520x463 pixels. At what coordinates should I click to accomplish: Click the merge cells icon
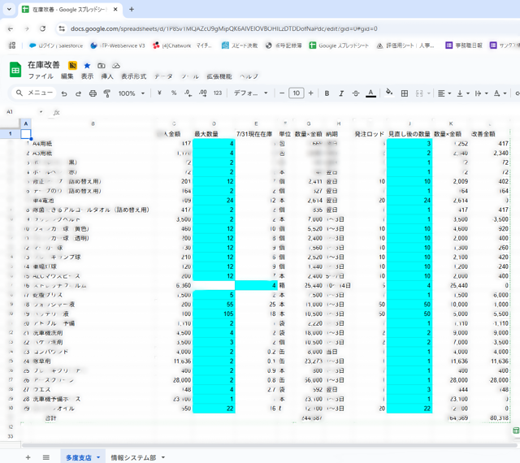419,93
